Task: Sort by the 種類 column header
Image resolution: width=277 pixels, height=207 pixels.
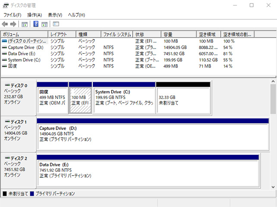Action: pyautogui.click(x=89, y=34)
